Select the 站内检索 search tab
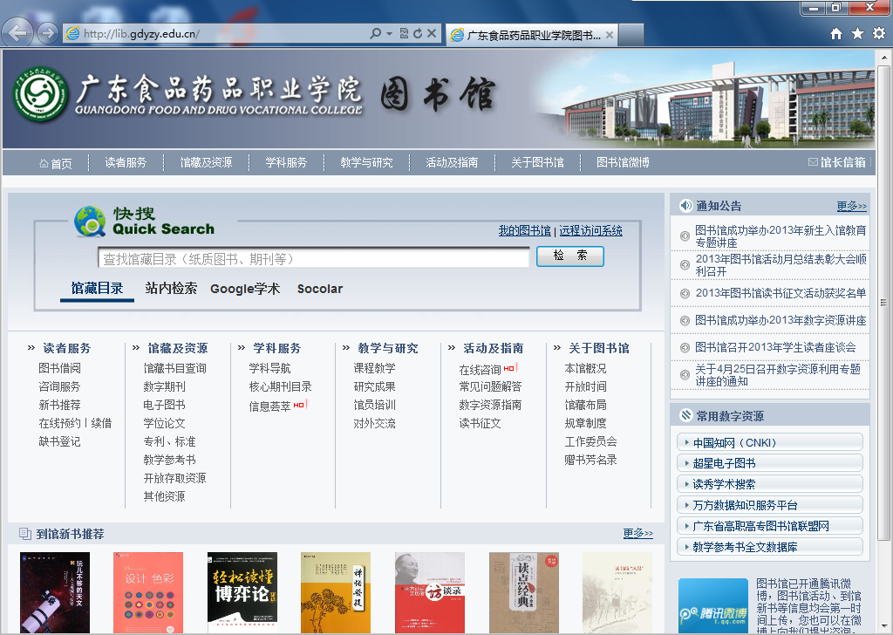This screenshot has width=893, height=635. pyautogui.click(x=171, y=288)
